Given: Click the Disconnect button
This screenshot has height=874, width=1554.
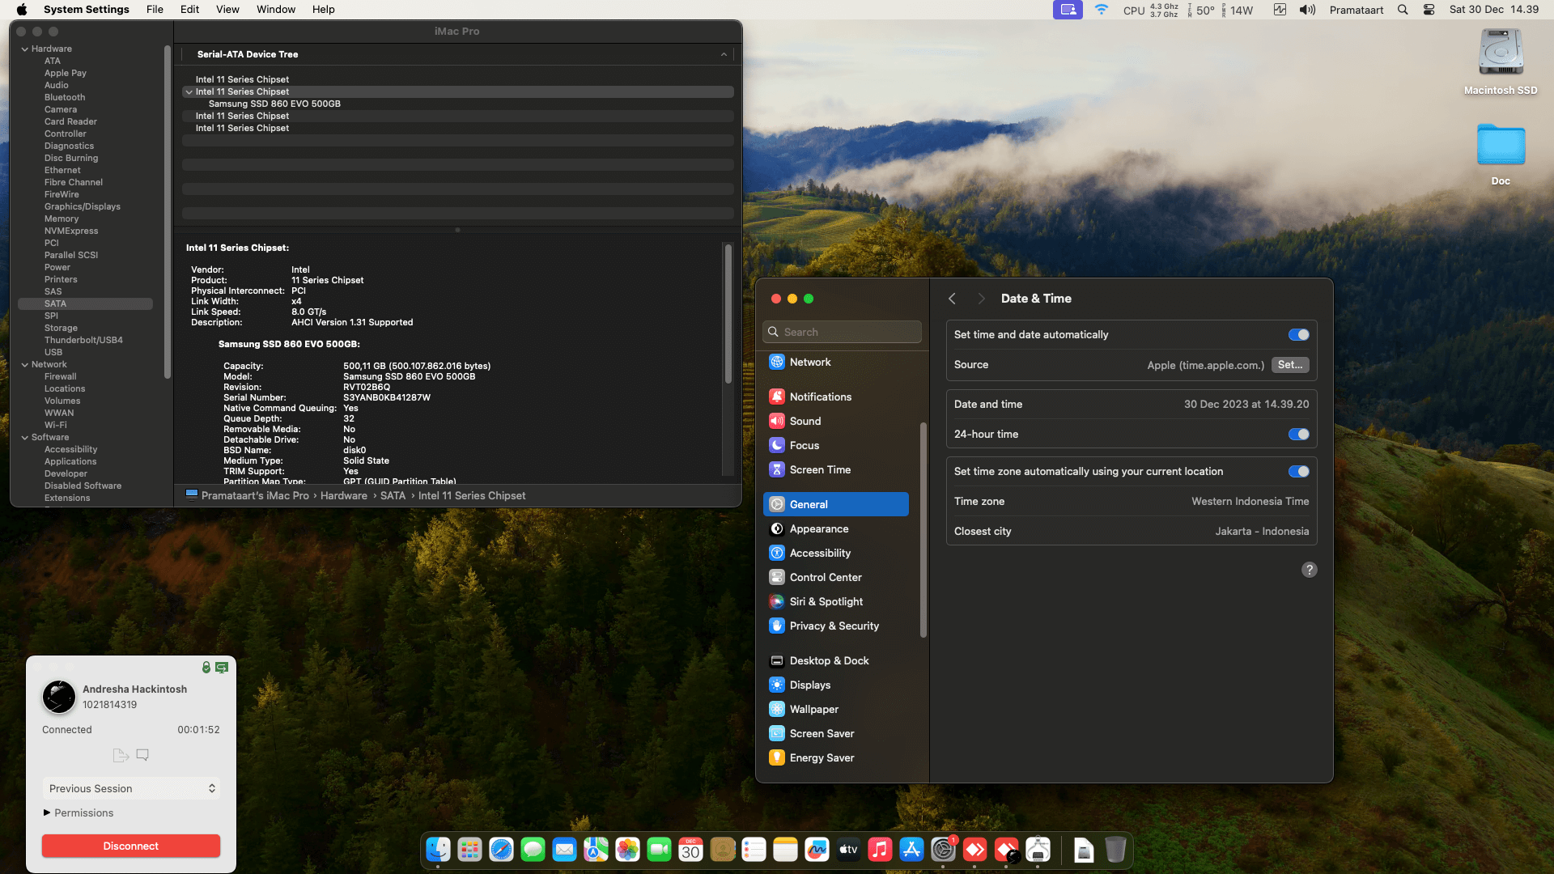Looking at the screenshot, I should [131, 846].
